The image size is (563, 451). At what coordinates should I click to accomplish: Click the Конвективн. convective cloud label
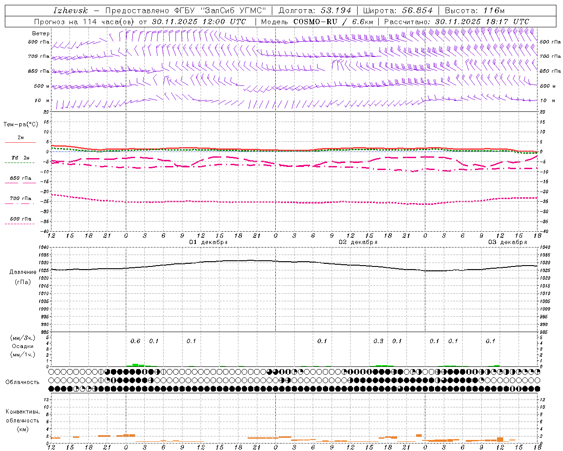[22, 412]
